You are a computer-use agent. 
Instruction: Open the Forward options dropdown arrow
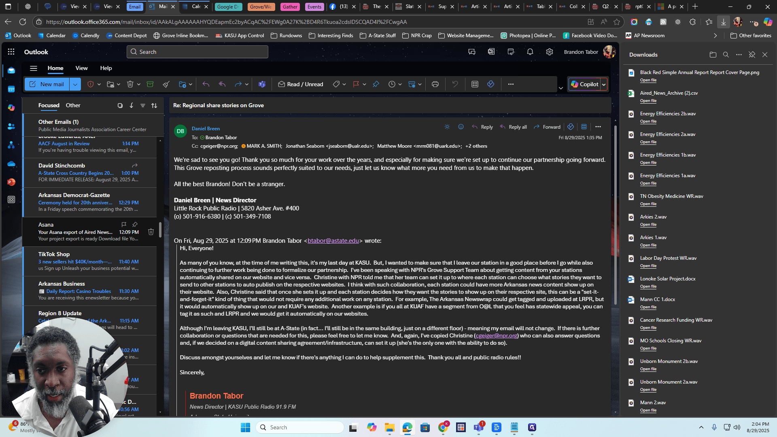pos(246,84)
